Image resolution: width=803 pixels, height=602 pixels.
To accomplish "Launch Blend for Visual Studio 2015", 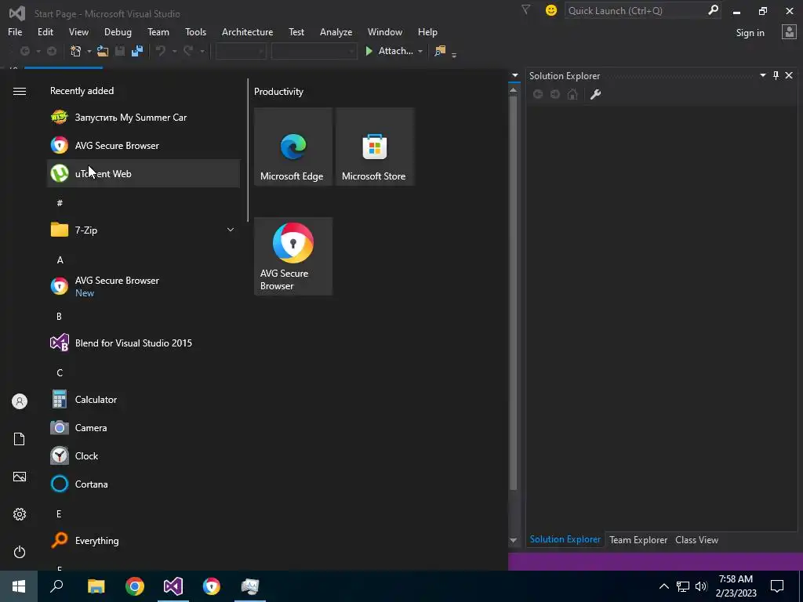I will [144, 343].
